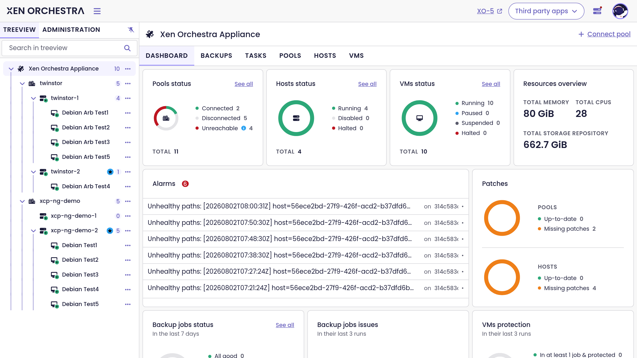Click the 07:21:24Z alarm source 314c583 link
This screenshot has height=358, width=637.
coord(446,288)
